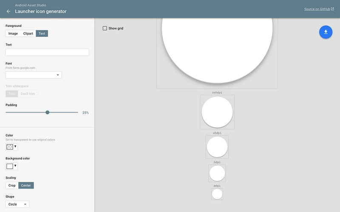The width and height of the screenshot is (340, 212).
Task: Download icons with the blue button
Action: click(326, 32)
